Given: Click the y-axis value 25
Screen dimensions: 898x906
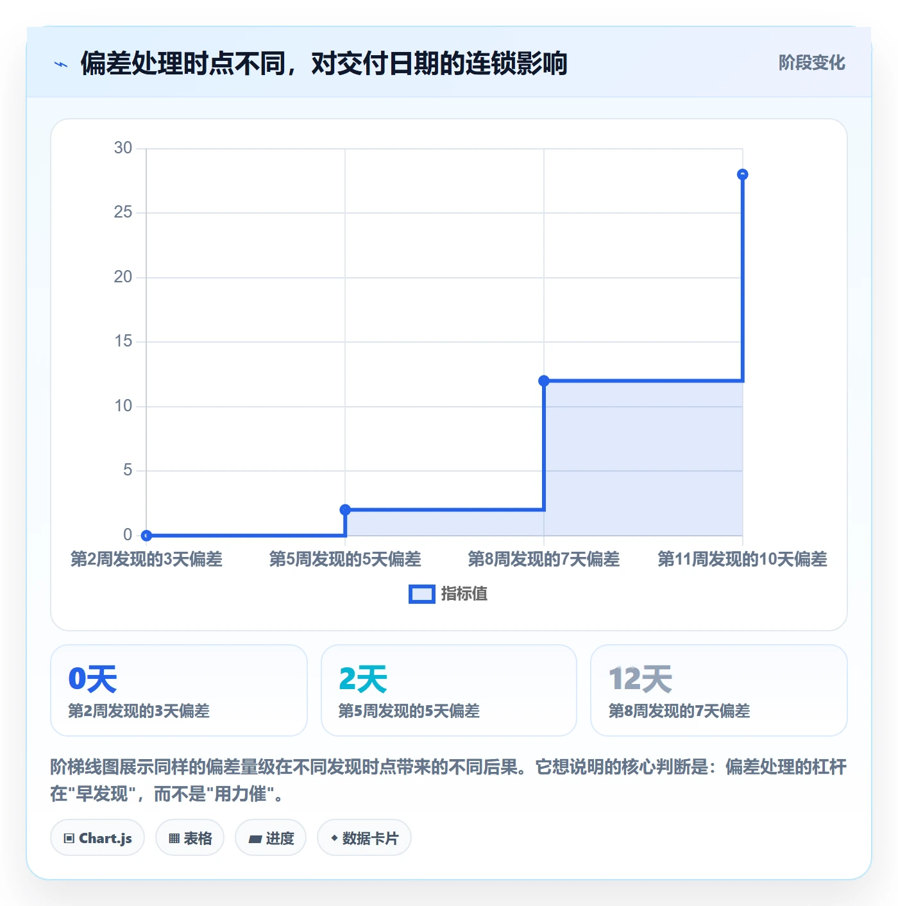Looking at the screenshot, I should [123, 212].
